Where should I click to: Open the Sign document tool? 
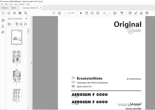point(141,13)
